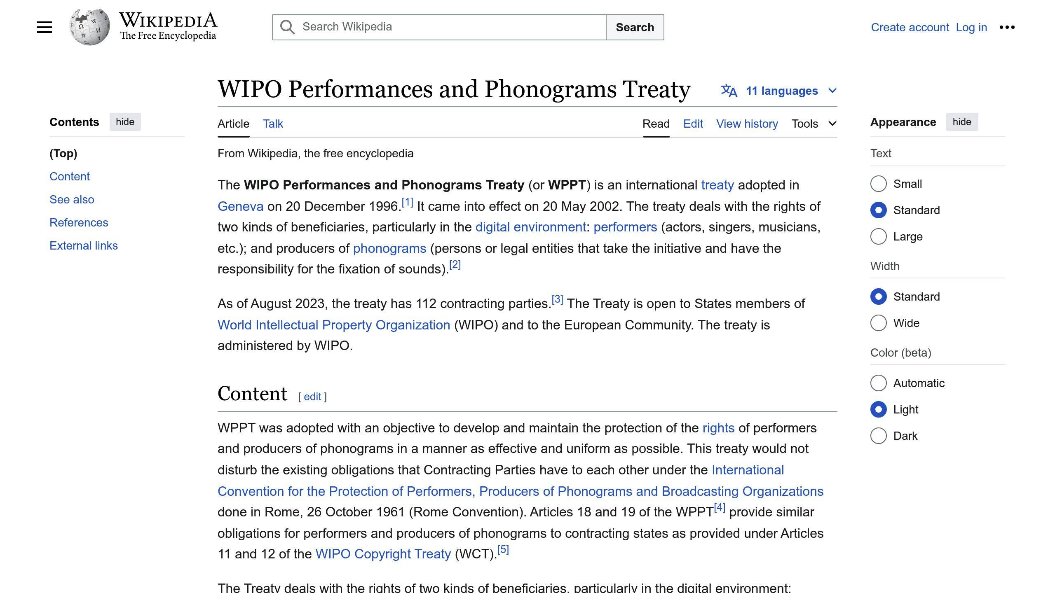The width and height of the screenshot is (1055, 593).
Task: Click the language translate icon
Action: tap(729, 91)
